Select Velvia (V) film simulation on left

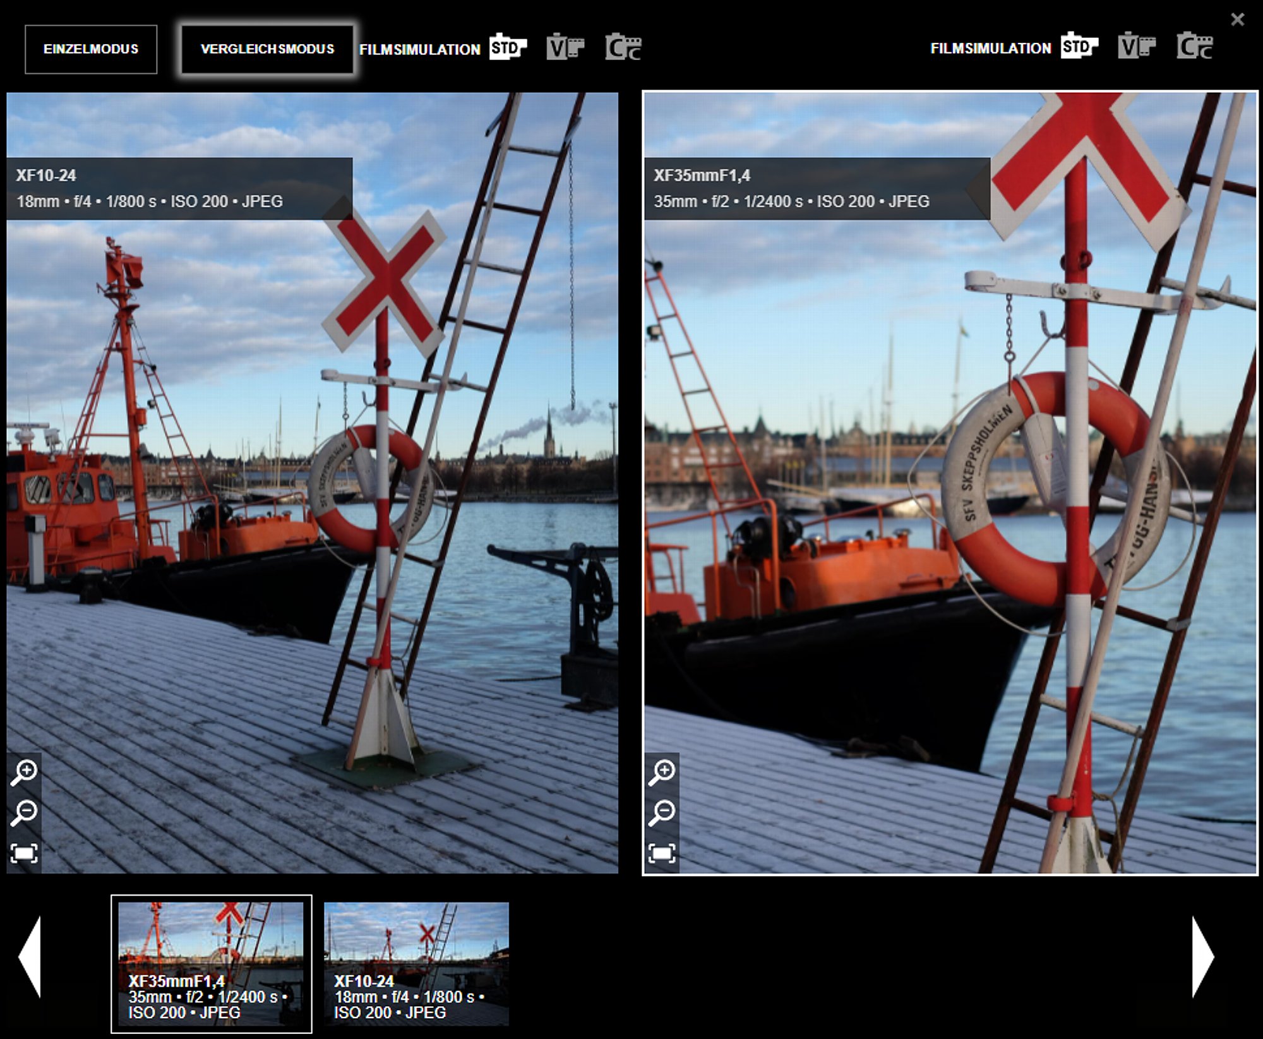565,47
